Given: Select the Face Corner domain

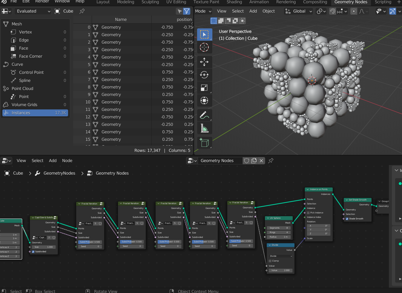Looking at the screenshot, I should 30,56.
